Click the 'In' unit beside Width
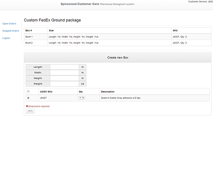This screenshot has height=174, width=213. pyautogui.click(x=83, y=73)
